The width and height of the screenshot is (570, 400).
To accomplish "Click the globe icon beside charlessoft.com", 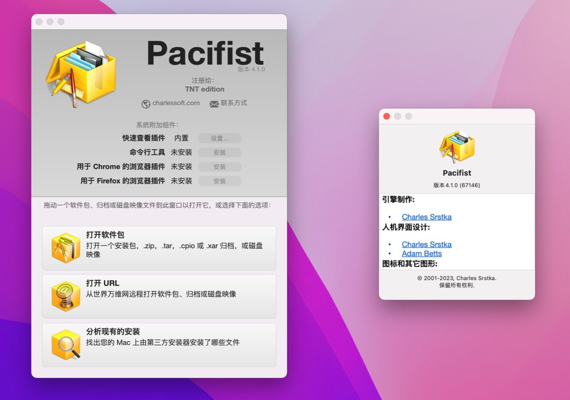I will (146, 104).
